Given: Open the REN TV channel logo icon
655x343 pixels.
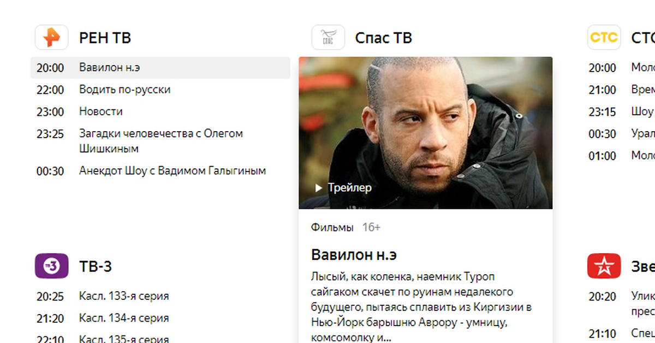Looking at the screenshot, I should click(52, 37).
